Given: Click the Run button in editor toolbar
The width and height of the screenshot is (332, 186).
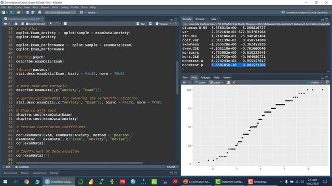Looking at the screenshot, I should (141, 24).
